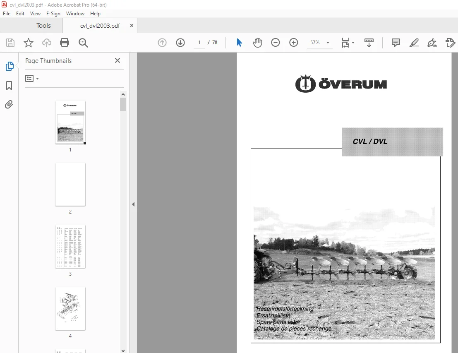
Task: Collapse the navigation pane with triangle arrow
Action: [x=133, y=204]
